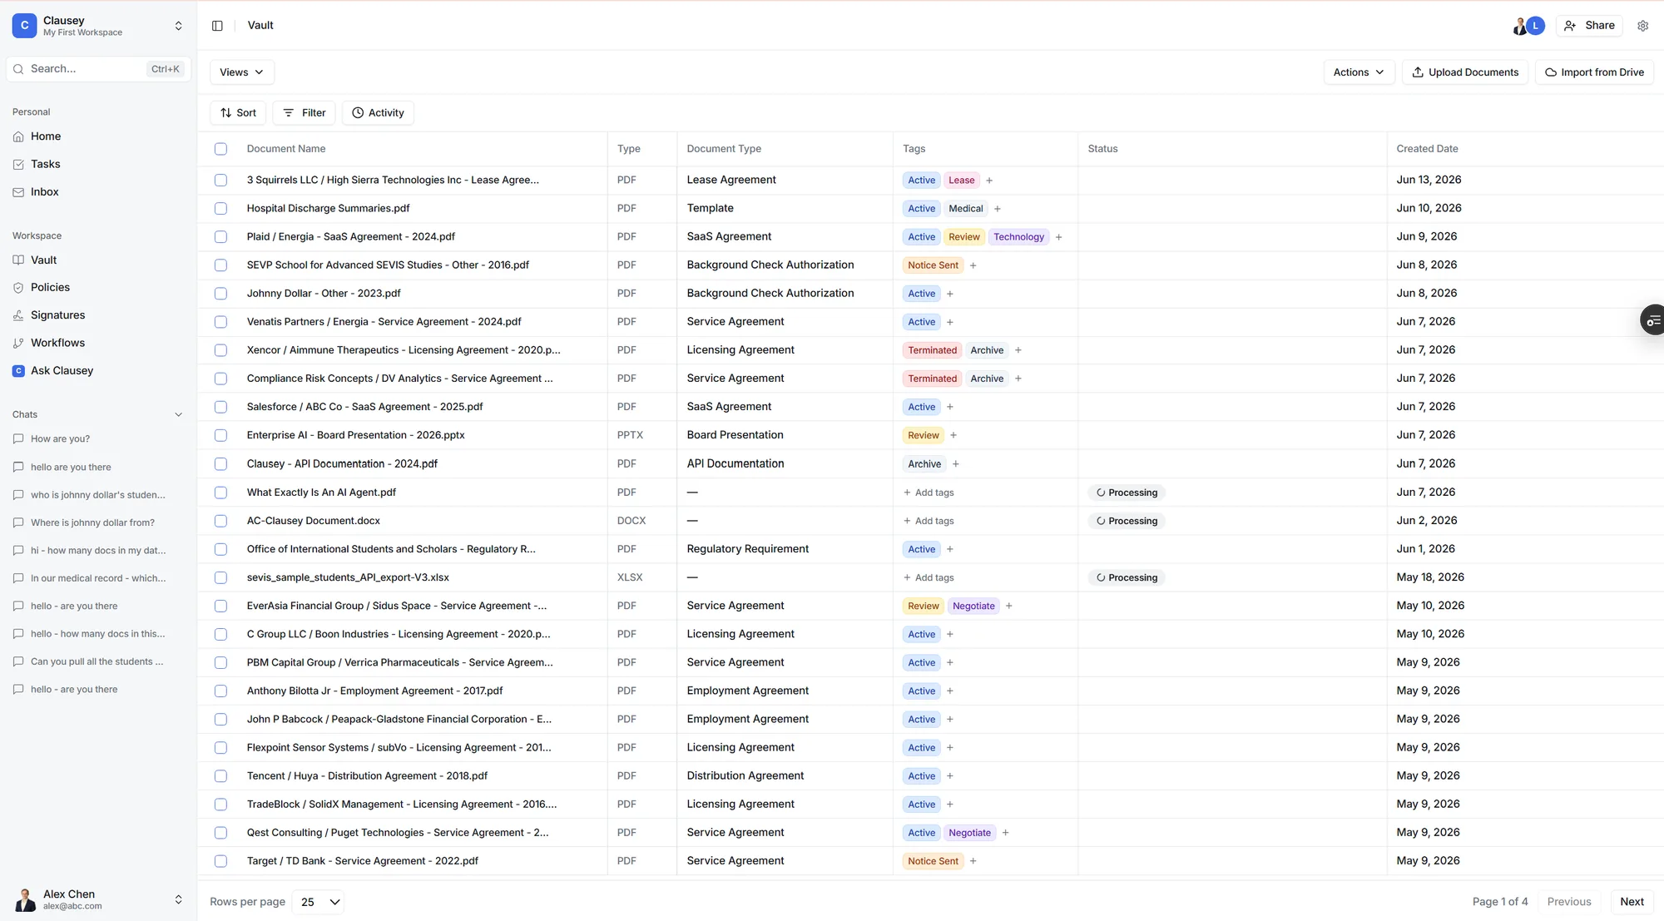The image size is (1664, 921).
Task: Click the Home icon in sidebar
Action: point(18,136)
